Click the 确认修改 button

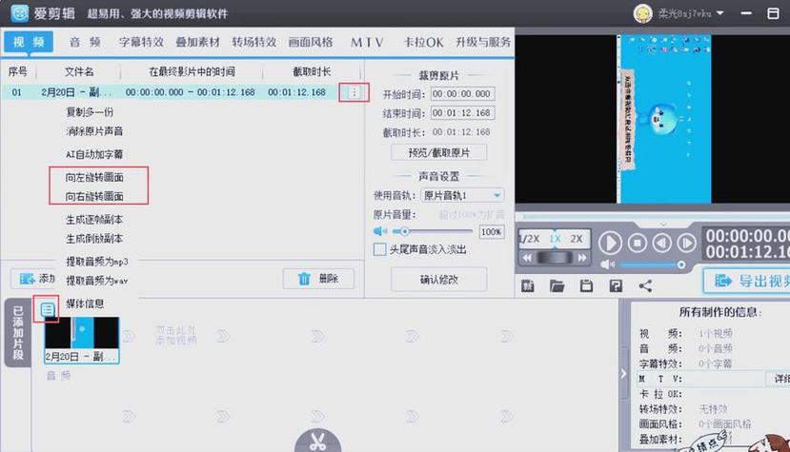pyautogui.click(x=438, y=280)
